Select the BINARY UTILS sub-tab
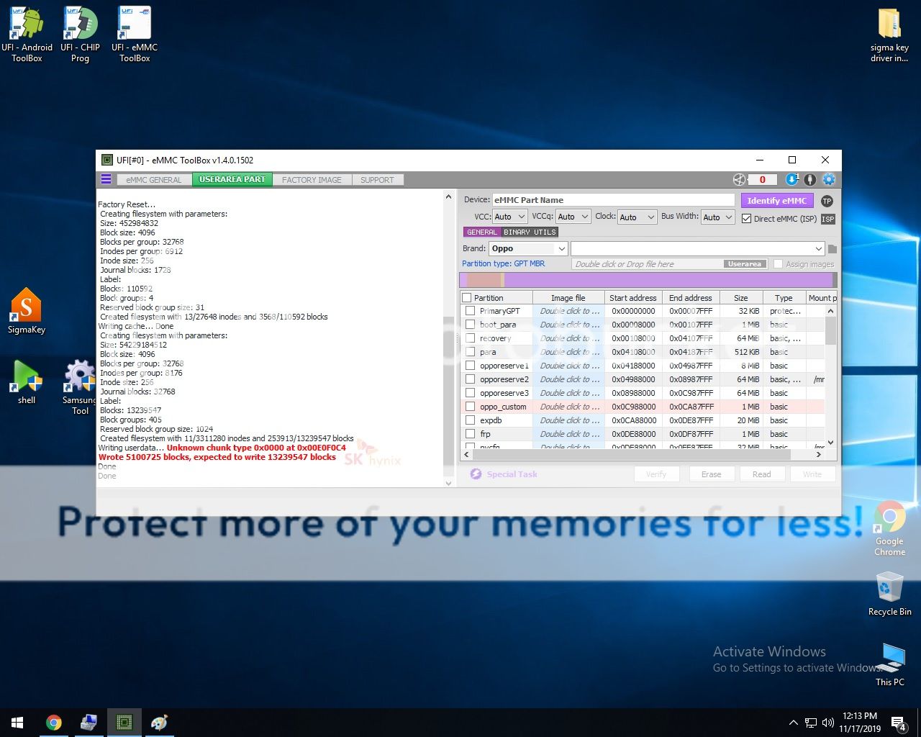Screen dimensions: 921x737 coord(530,232)
